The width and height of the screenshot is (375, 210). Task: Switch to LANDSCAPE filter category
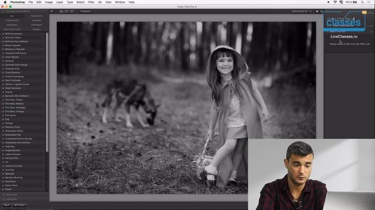pos(12,20)
